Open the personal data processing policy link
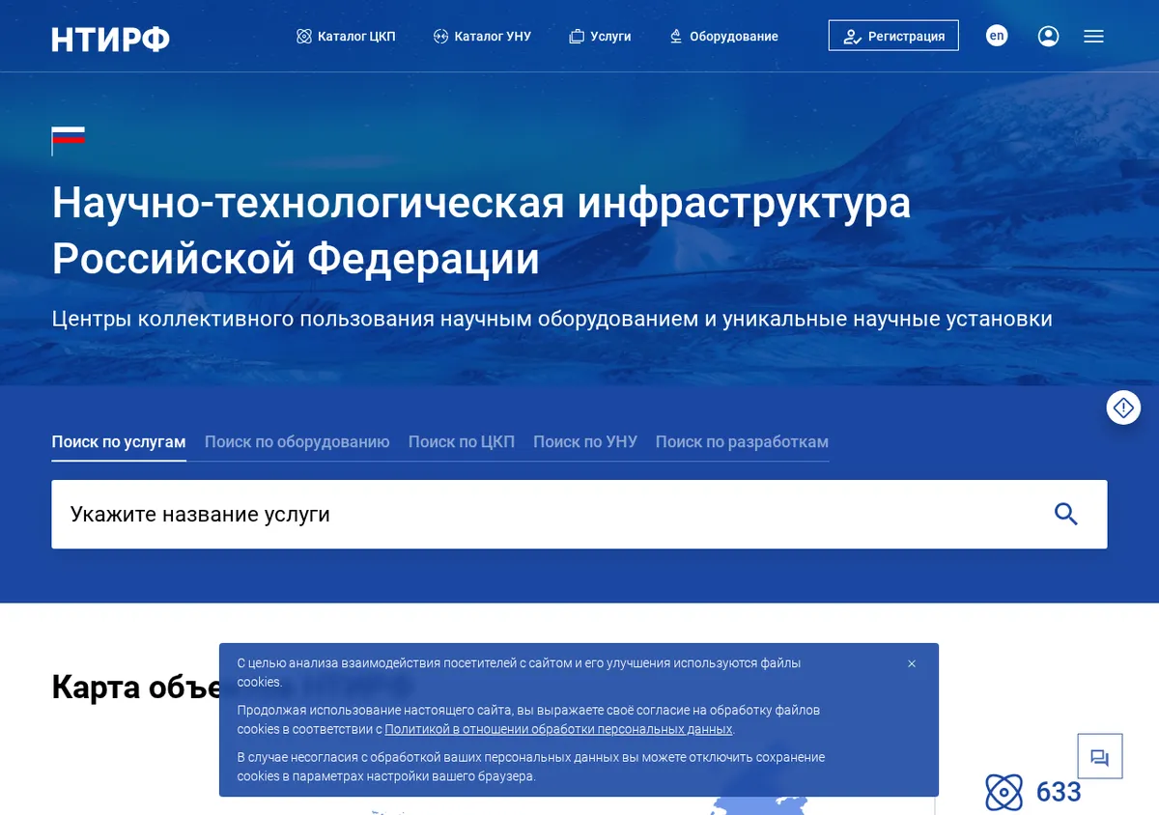The width and height of the screenshot is (1159, 815). pos(558,729)
